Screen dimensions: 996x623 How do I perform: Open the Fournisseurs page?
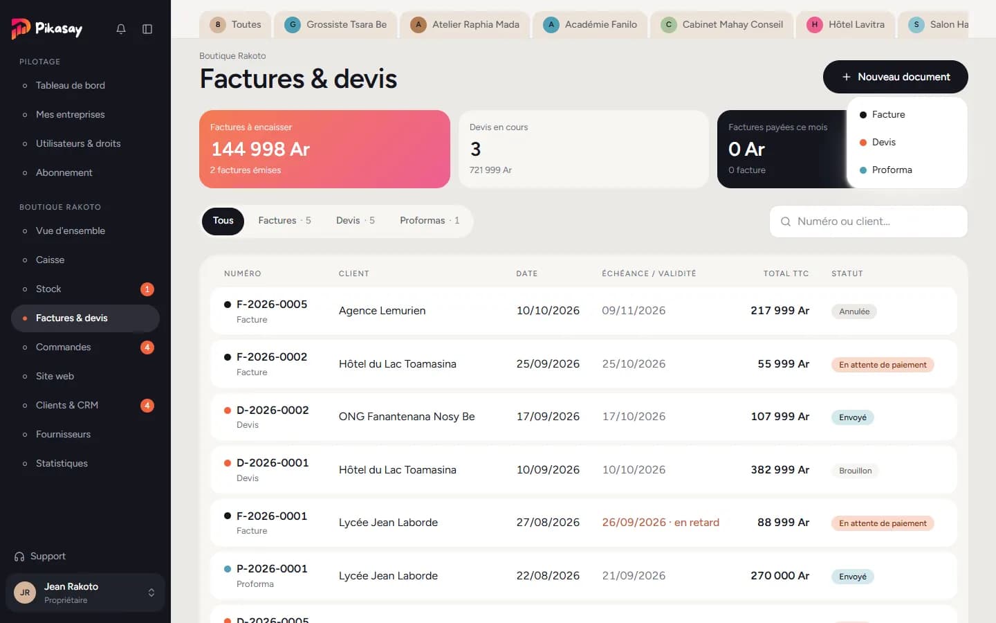coord(85,435)
